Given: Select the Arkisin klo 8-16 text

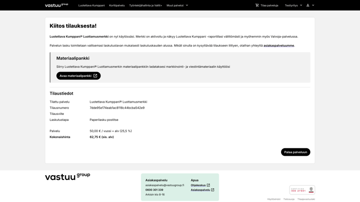Looking at the screenshot, I should (x=155, y=194).
